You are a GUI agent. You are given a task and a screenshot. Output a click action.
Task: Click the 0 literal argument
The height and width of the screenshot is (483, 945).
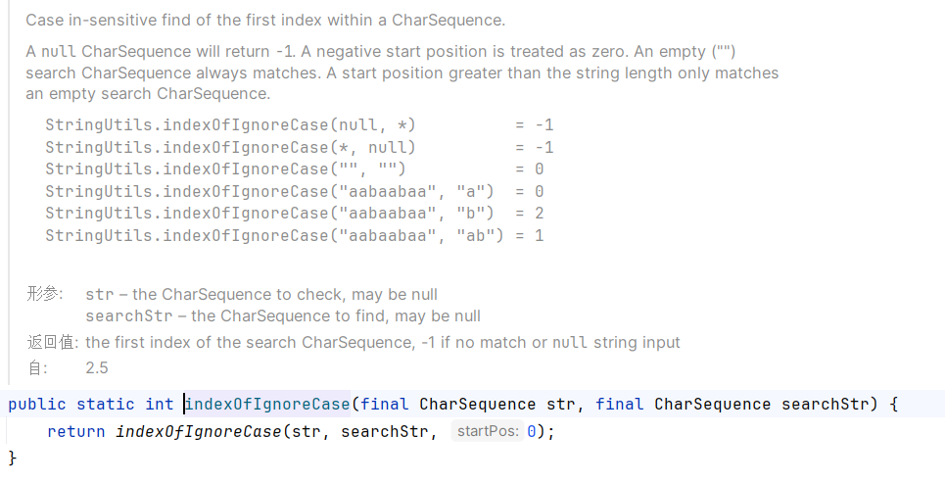pyautogui.click(x=532, y=432)
